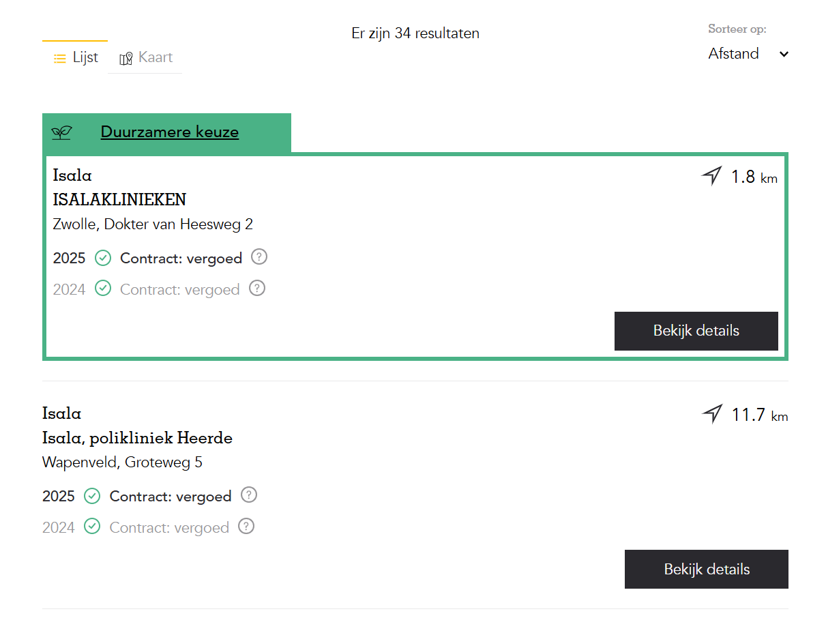Click the leaf icon beside Duurzamere keuze
826x618 pixels.
(61, 132)
